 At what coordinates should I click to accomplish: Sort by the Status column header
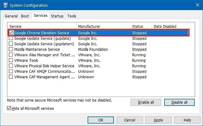(x=141, y=27)
